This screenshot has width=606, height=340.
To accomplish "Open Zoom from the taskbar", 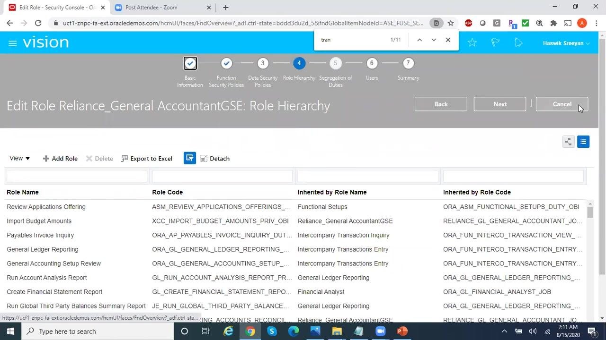I will coord(381,331).
